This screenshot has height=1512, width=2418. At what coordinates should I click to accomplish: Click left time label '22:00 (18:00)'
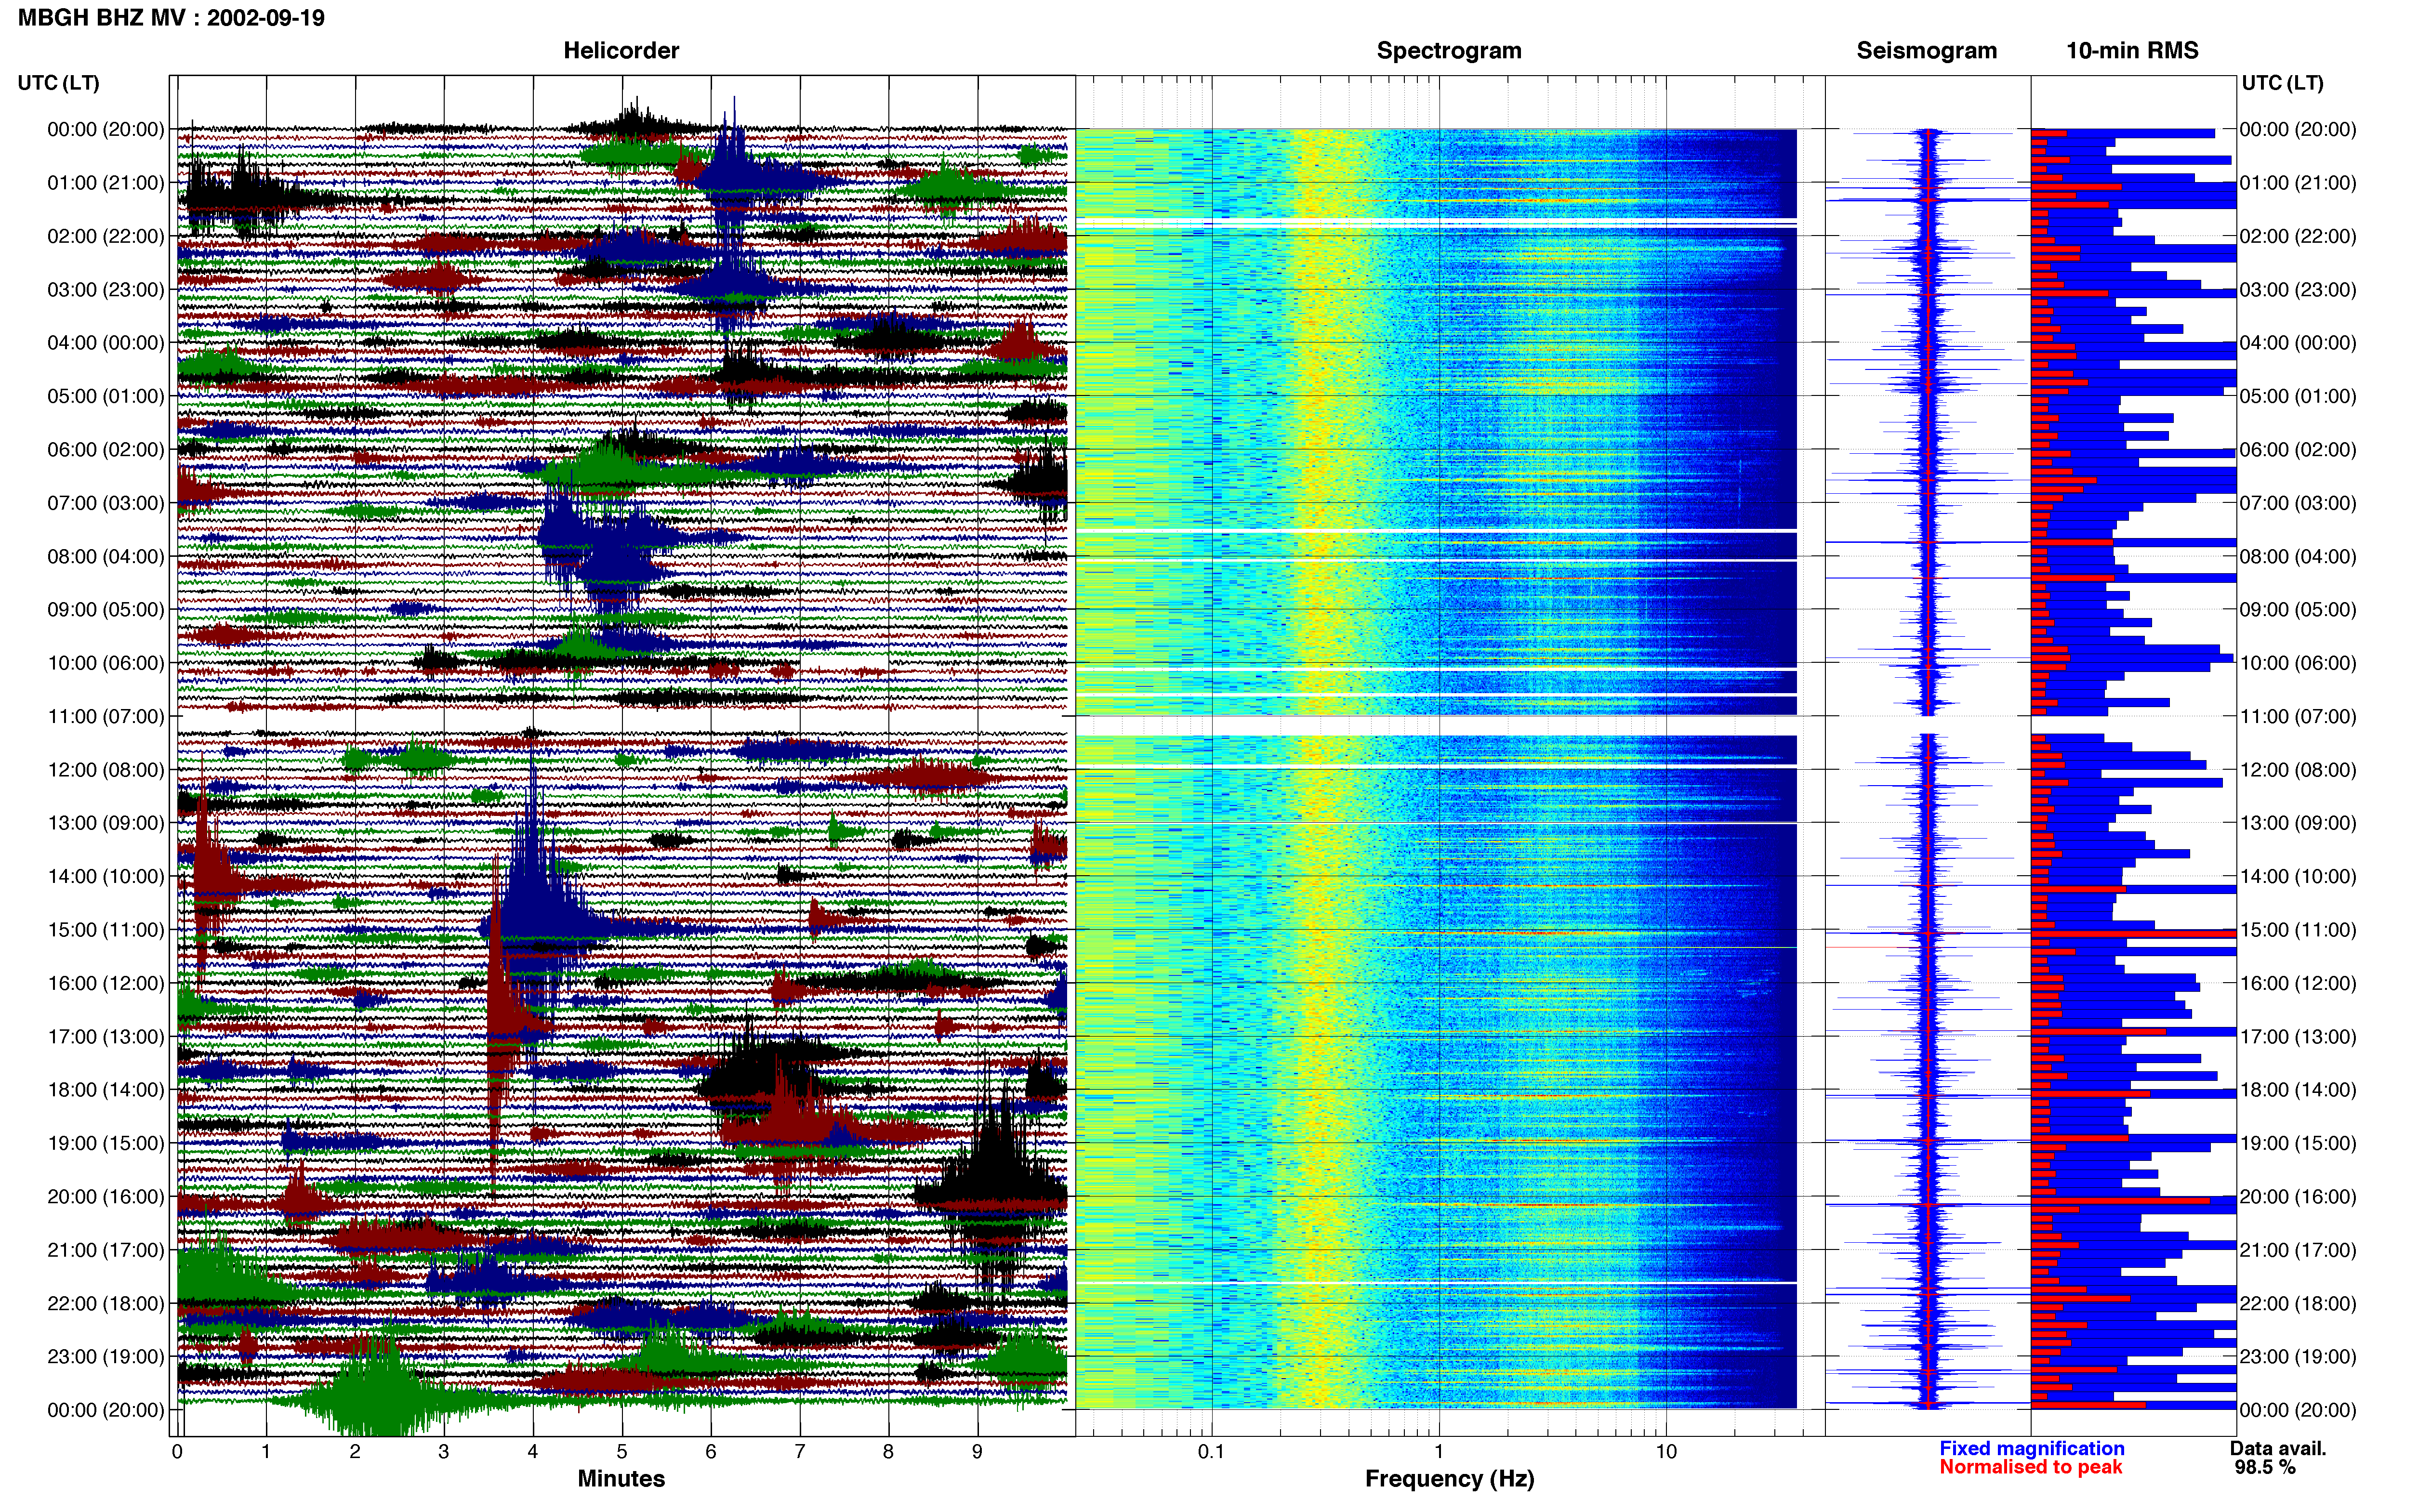[x=106, y=1303]
